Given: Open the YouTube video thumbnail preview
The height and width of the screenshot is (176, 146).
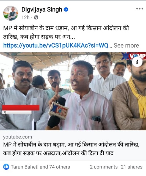Looking at the screenshot, I should [73, 91].
